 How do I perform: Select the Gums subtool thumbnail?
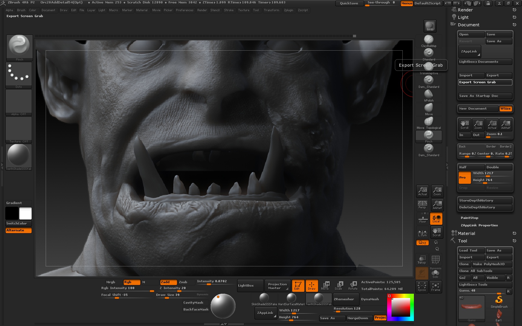pos(471,308)
